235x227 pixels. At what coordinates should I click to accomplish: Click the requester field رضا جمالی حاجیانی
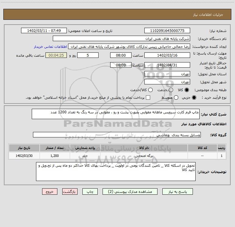(129, 46)
